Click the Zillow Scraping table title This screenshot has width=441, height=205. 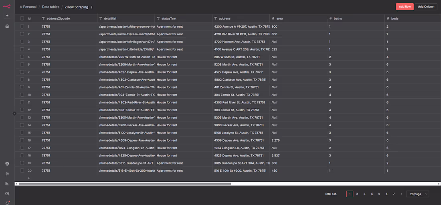(77, 7)
